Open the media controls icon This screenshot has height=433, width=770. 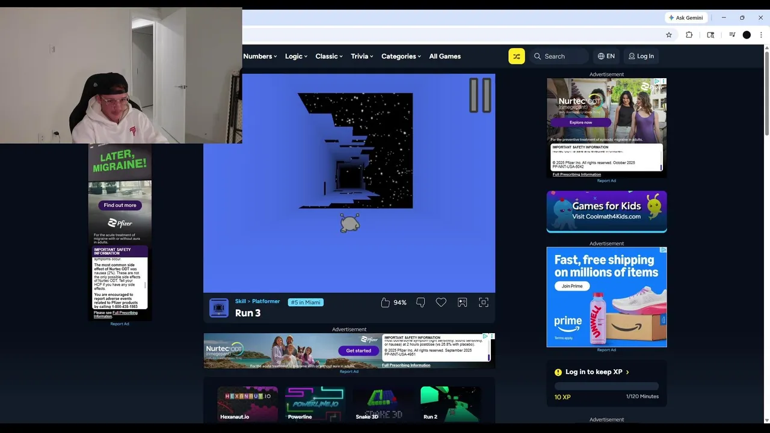click(731, 35)
